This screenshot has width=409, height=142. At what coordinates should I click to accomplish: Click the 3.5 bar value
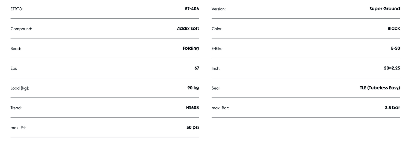[x=392, y=108]
